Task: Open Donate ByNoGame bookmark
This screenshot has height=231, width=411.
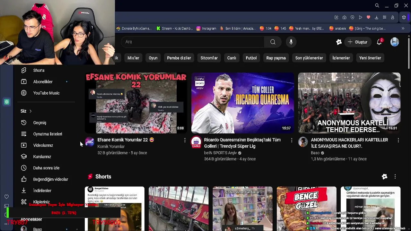Action: tap(134, 28)
